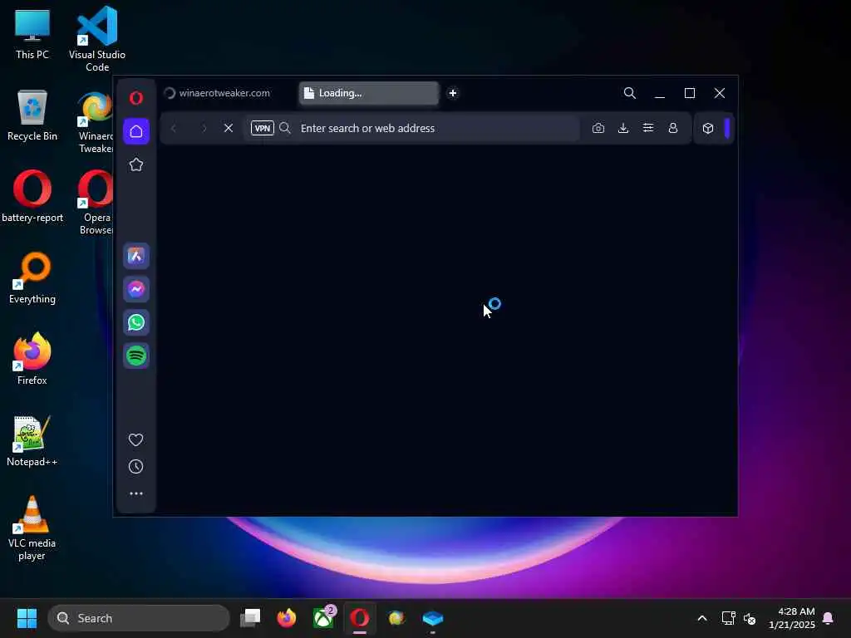Go forward to next page
This screenshot has width=851, height=638.
click(204, 128)
